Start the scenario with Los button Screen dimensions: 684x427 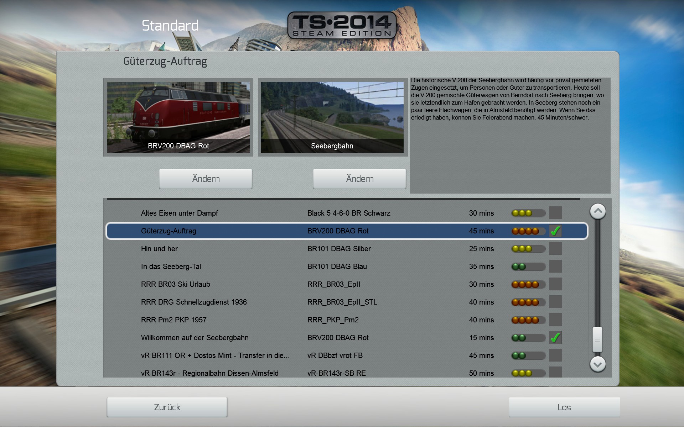click(564, 407)
